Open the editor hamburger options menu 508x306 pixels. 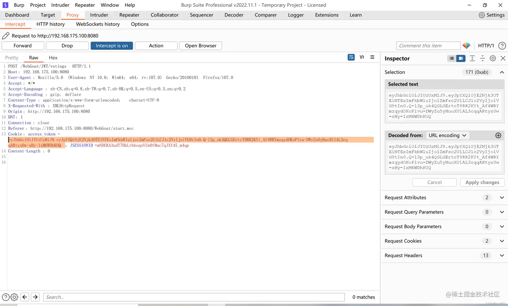(372, 57)
